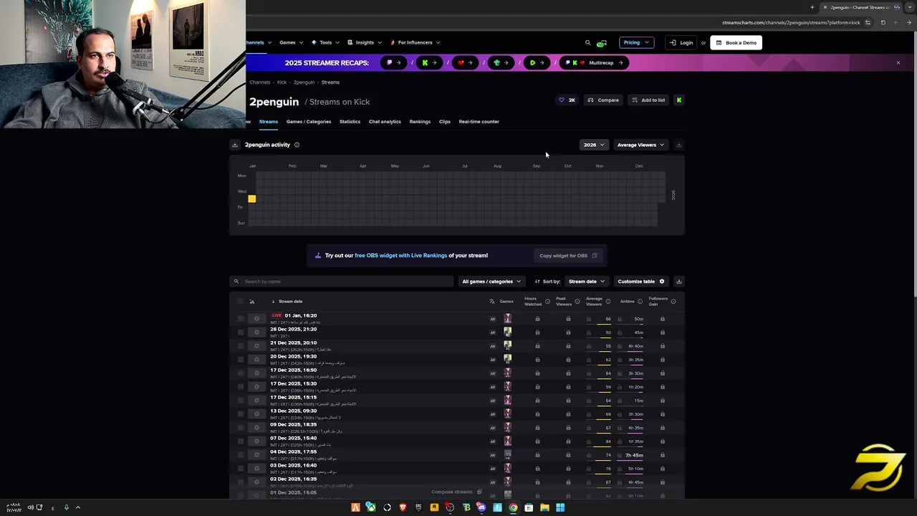Check the box for 26 Dec 2025, 21:20
This screenshot has height=516, width=917.
pos(241,333)
